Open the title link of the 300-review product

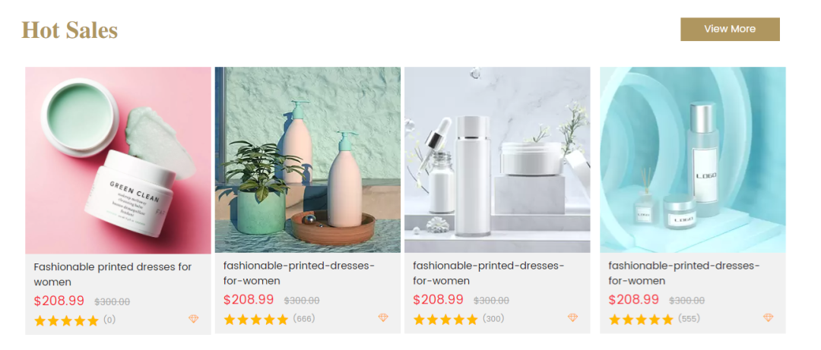[489, 273]
